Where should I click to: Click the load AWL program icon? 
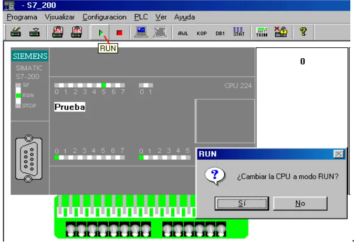pos(58,32)
